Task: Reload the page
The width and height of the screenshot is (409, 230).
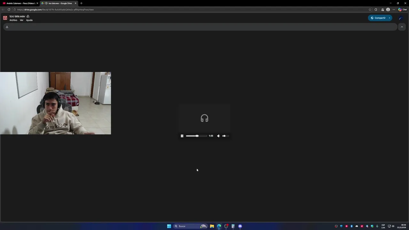Action: click(x=9, y=10)
